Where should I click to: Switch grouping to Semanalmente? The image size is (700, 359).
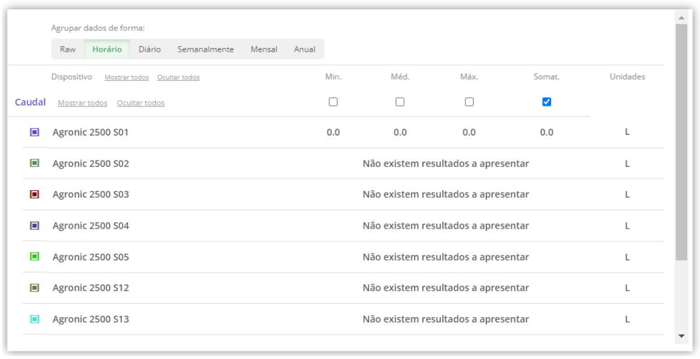205,49
